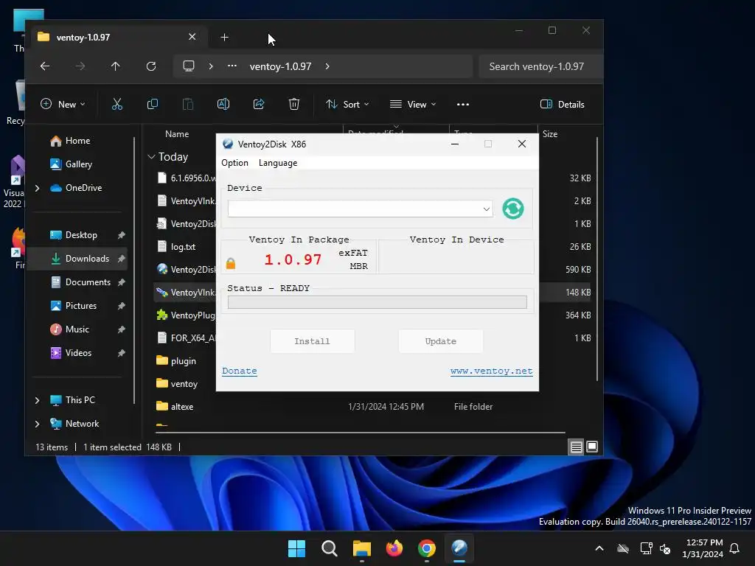The image size is (755, 566).
Task: Go up one folder level with up arrow
Action: (x=116, y=66)
